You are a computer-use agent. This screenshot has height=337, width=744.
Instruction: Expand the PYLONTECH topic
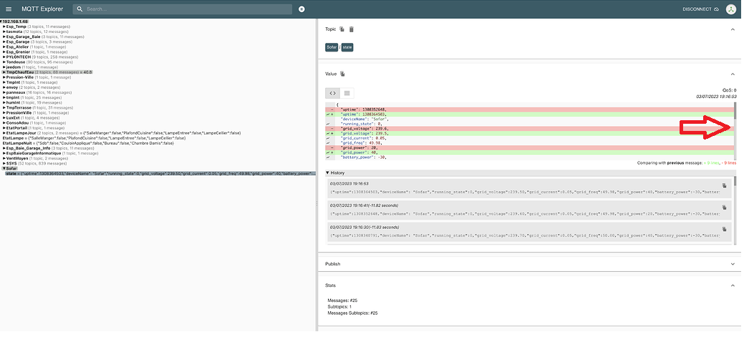pyautogui.click(x=4, y=57)
